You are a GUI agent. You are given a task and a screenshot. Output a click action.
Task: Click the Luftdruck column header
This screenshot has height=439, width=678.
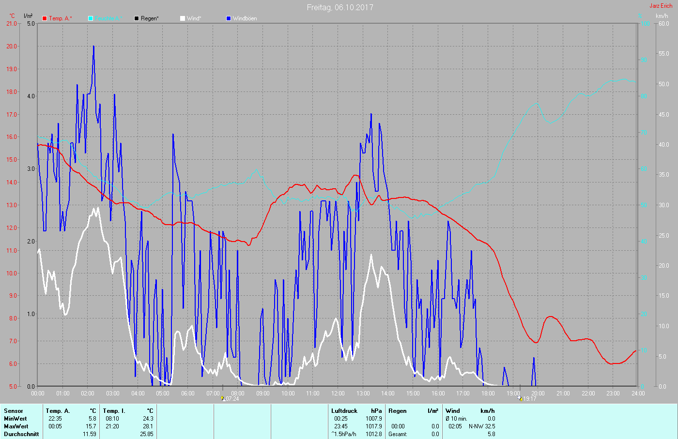[344, 411]
